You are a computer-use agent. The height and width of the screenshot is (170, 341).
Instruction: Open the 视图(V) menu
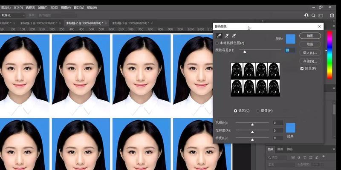(66, 8)
